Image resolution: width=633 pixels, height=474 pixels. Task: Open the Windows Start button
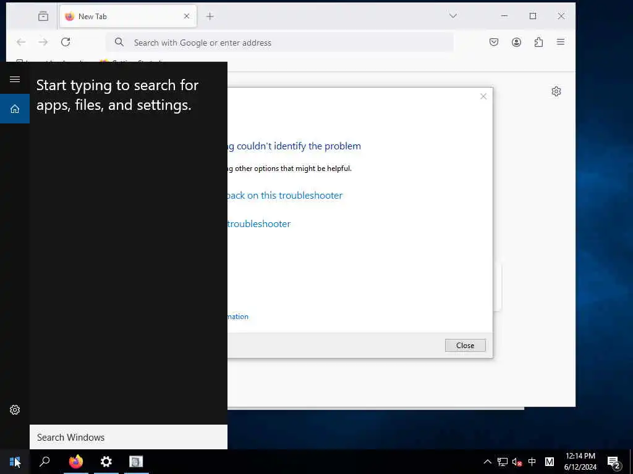15,462
